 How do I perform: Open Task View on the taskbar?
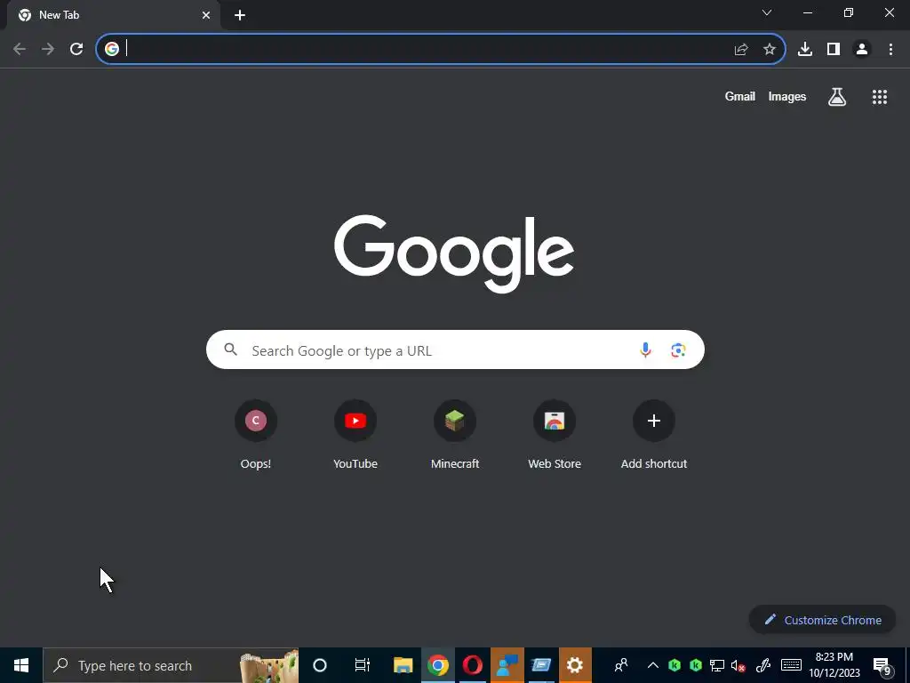363,665
